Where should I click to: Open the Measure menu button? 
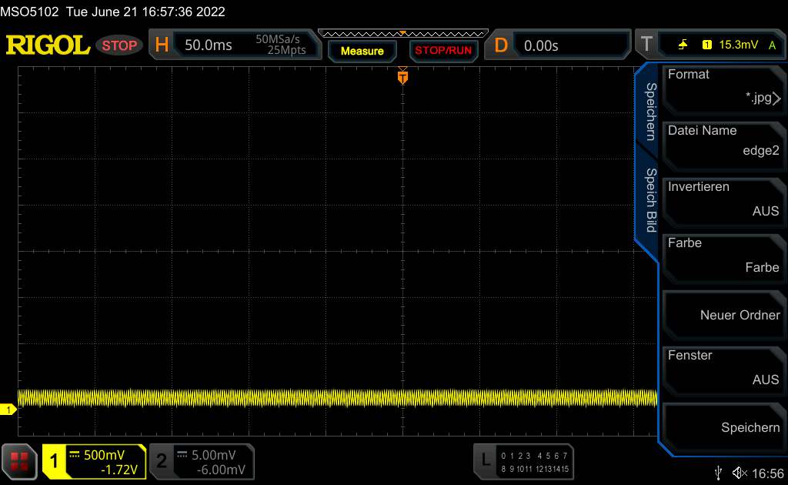pos(362,51)
